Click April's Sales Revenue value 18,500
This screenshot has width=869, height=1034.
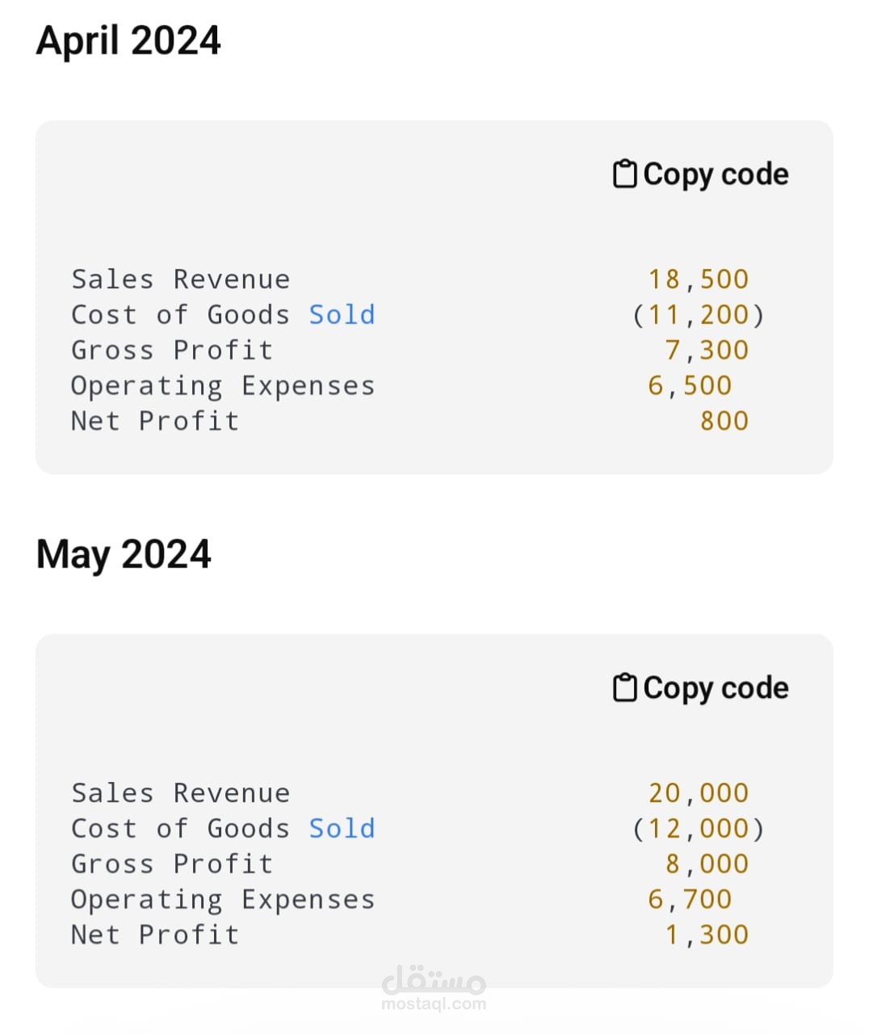699,280
